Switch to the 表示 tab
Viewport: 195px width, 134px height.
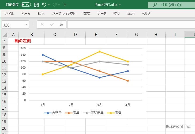point(131,13)
